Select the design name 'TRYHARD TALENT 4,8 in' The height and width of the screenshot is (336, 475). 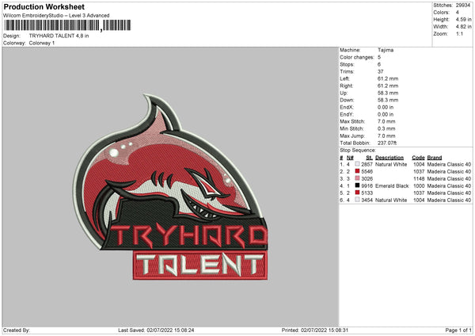click(59, 36)
